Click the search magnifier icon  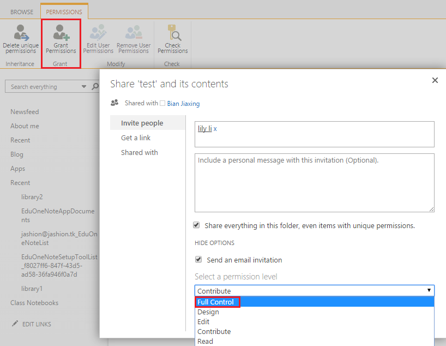95,86
